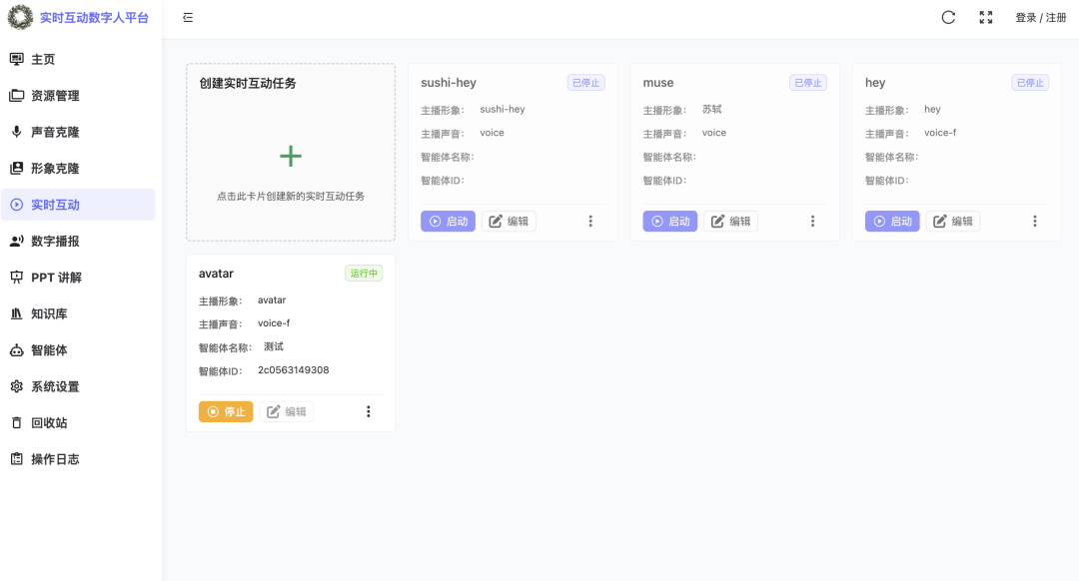Image resolution: width=1079 pixels, height=581 pixels.
Task: Click 测试 agent name value
Action: pos(274,346)
